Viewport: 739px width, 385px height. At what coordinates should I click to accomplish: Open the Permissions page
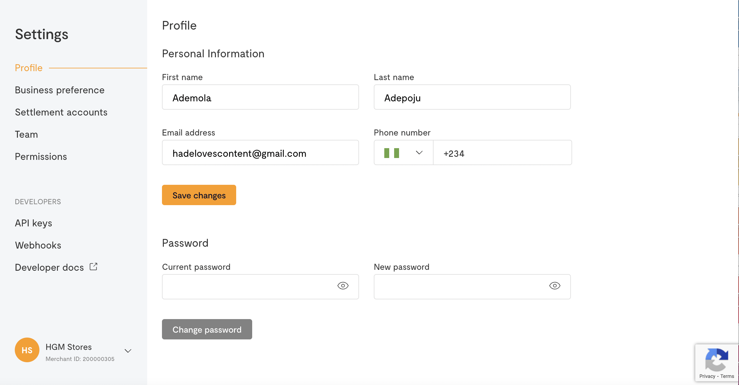pyautogui.click(x=41, y=156)
